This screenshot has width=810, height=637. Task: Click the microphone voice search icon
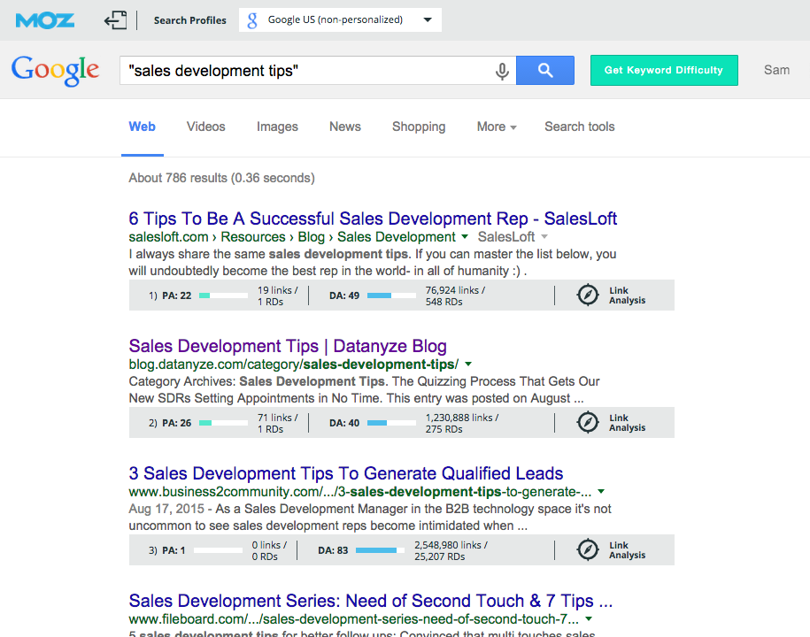(x=502, y=71)
